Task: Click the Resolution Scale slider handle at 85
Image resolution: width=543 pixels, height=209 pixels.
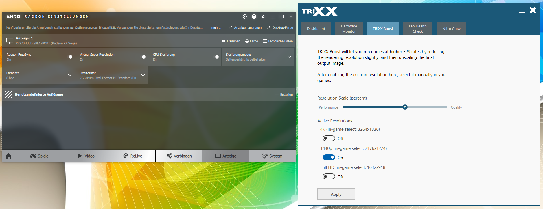Action: coord(405,107)
